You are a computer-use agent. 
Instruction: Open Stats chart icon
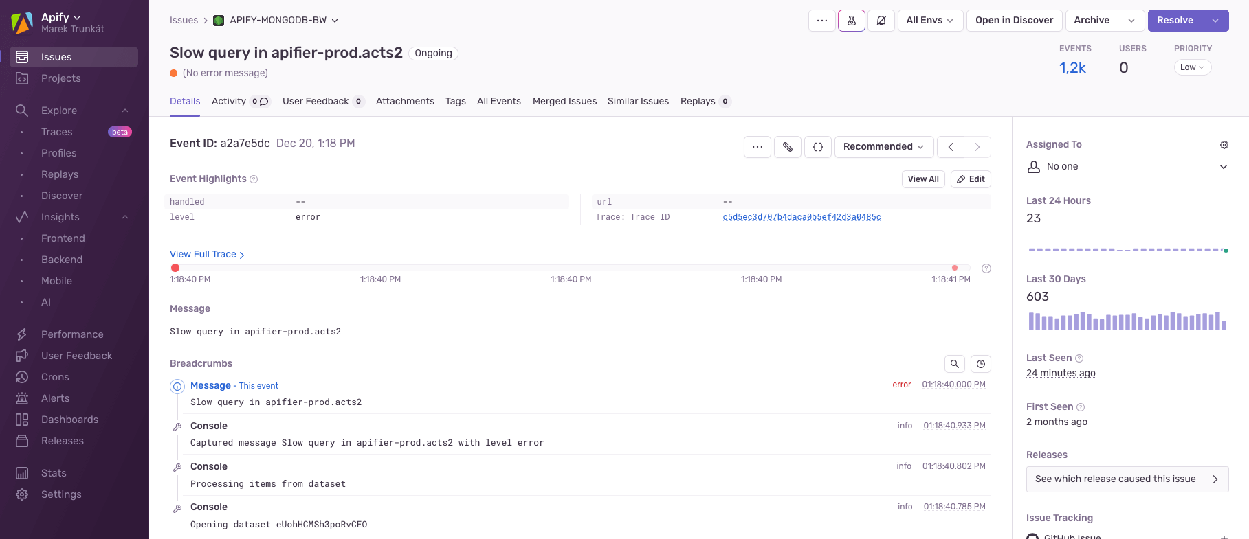[22, 473]
